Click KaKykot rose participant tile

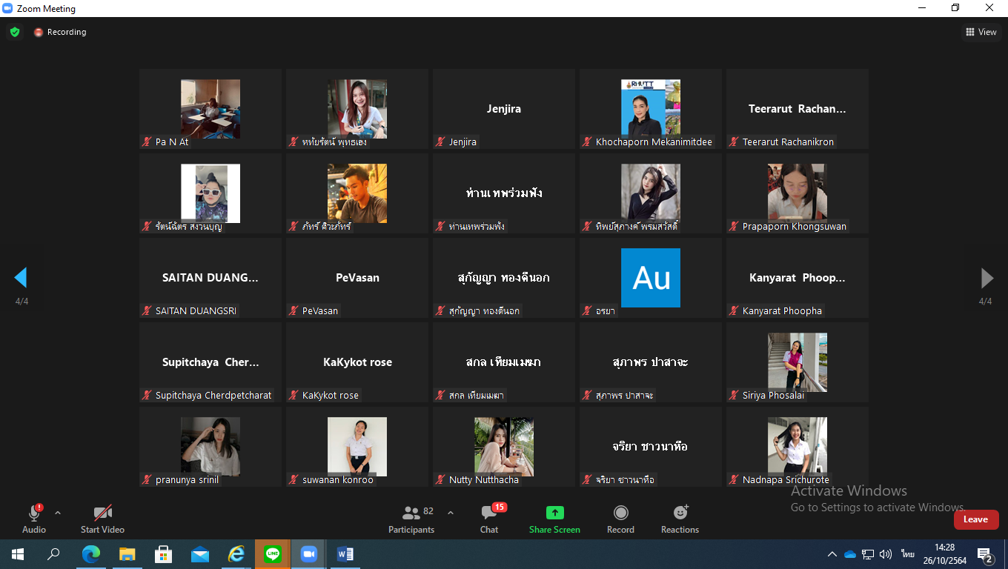coord(357,362)
